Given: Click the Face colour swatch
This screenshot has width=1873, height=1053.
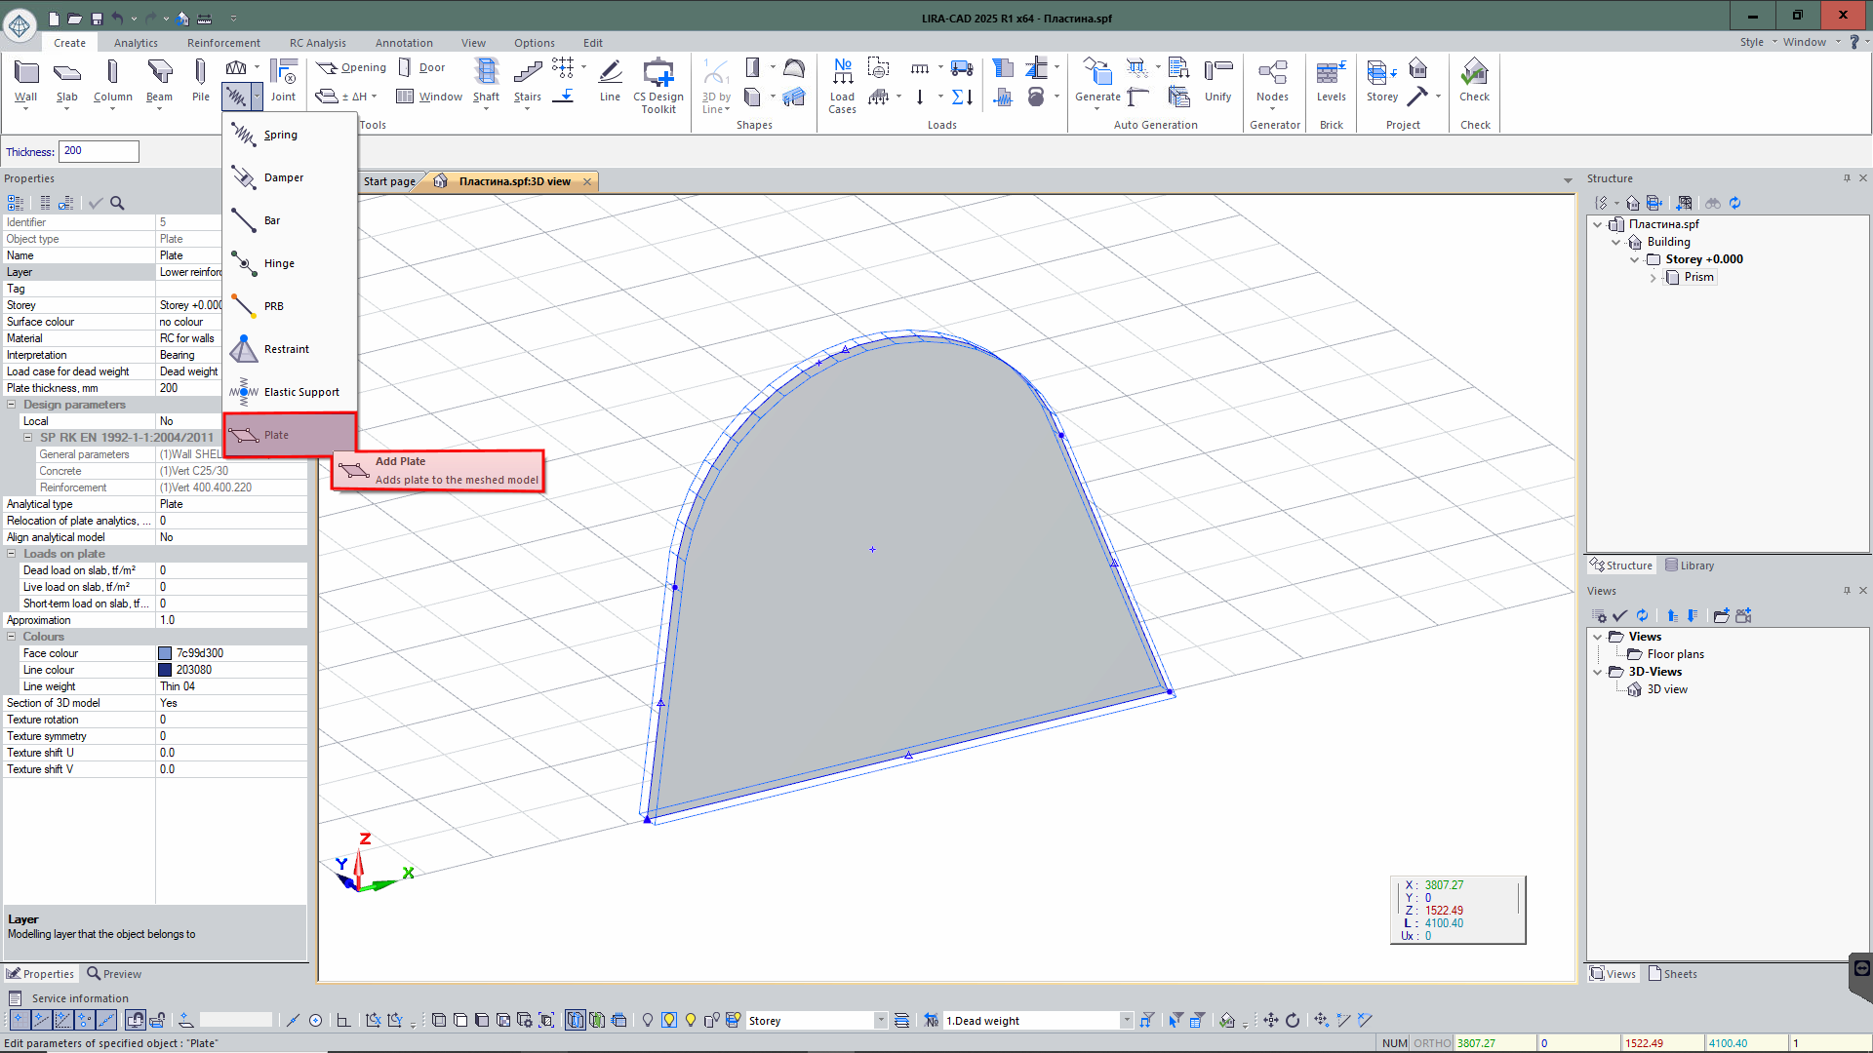Looking at the screenshot, I should click(165, 653).
